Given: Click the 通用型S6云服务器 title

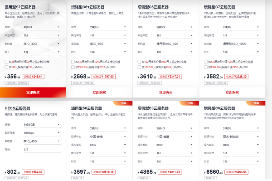Looking at the screenshot, I should click(x=87, y=108).
